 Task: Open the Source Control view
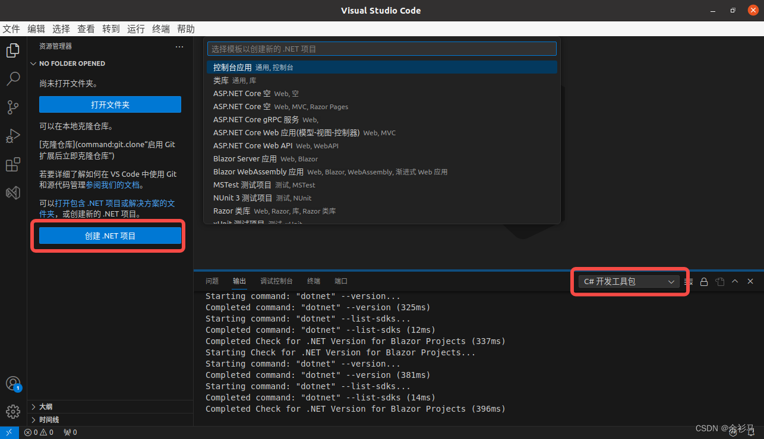(x=13, y=107)
